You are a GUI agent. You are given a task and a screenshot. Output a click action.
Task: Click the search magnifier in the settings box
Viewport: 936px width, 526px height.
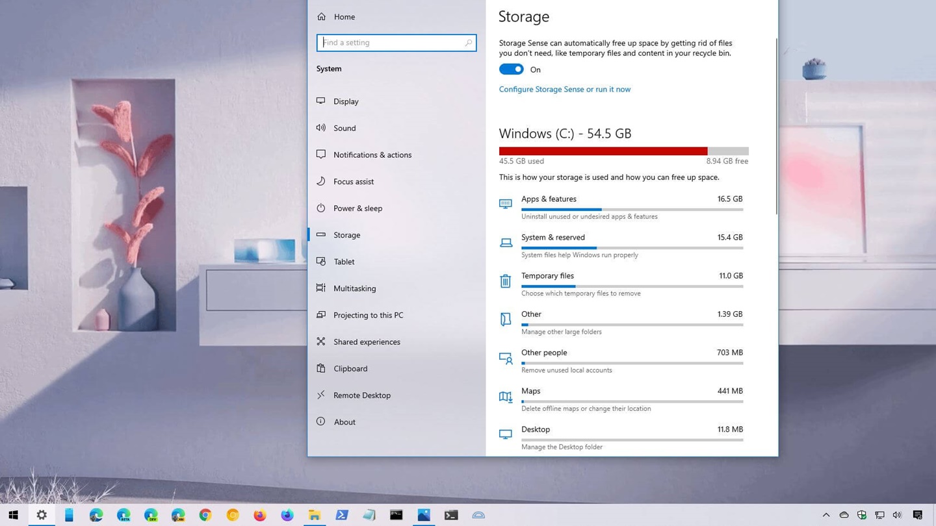point(468,43)
